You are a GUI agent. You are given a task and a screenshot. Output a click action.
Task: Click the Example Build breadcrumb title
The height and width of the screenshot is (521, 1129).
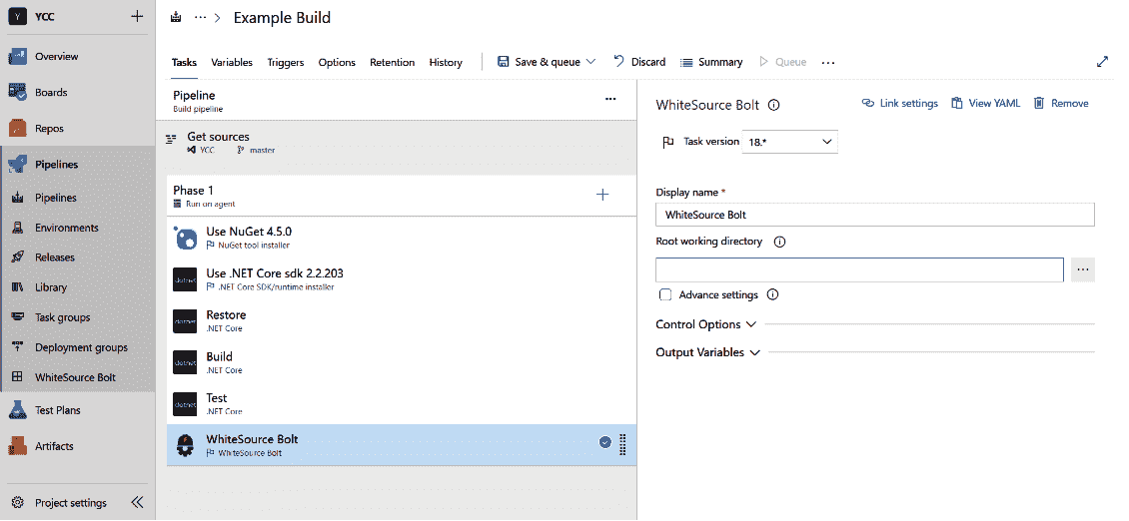pyautogui.click(x=282, y=18)
